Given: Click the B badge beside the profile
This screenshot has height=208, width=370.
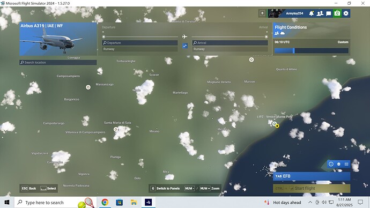Looking at the screenshot, I should click(x=262, y=13).
